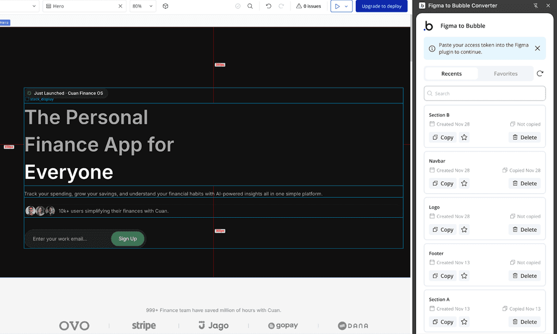Switch to the Recents tab

click(x=451, y=73)
